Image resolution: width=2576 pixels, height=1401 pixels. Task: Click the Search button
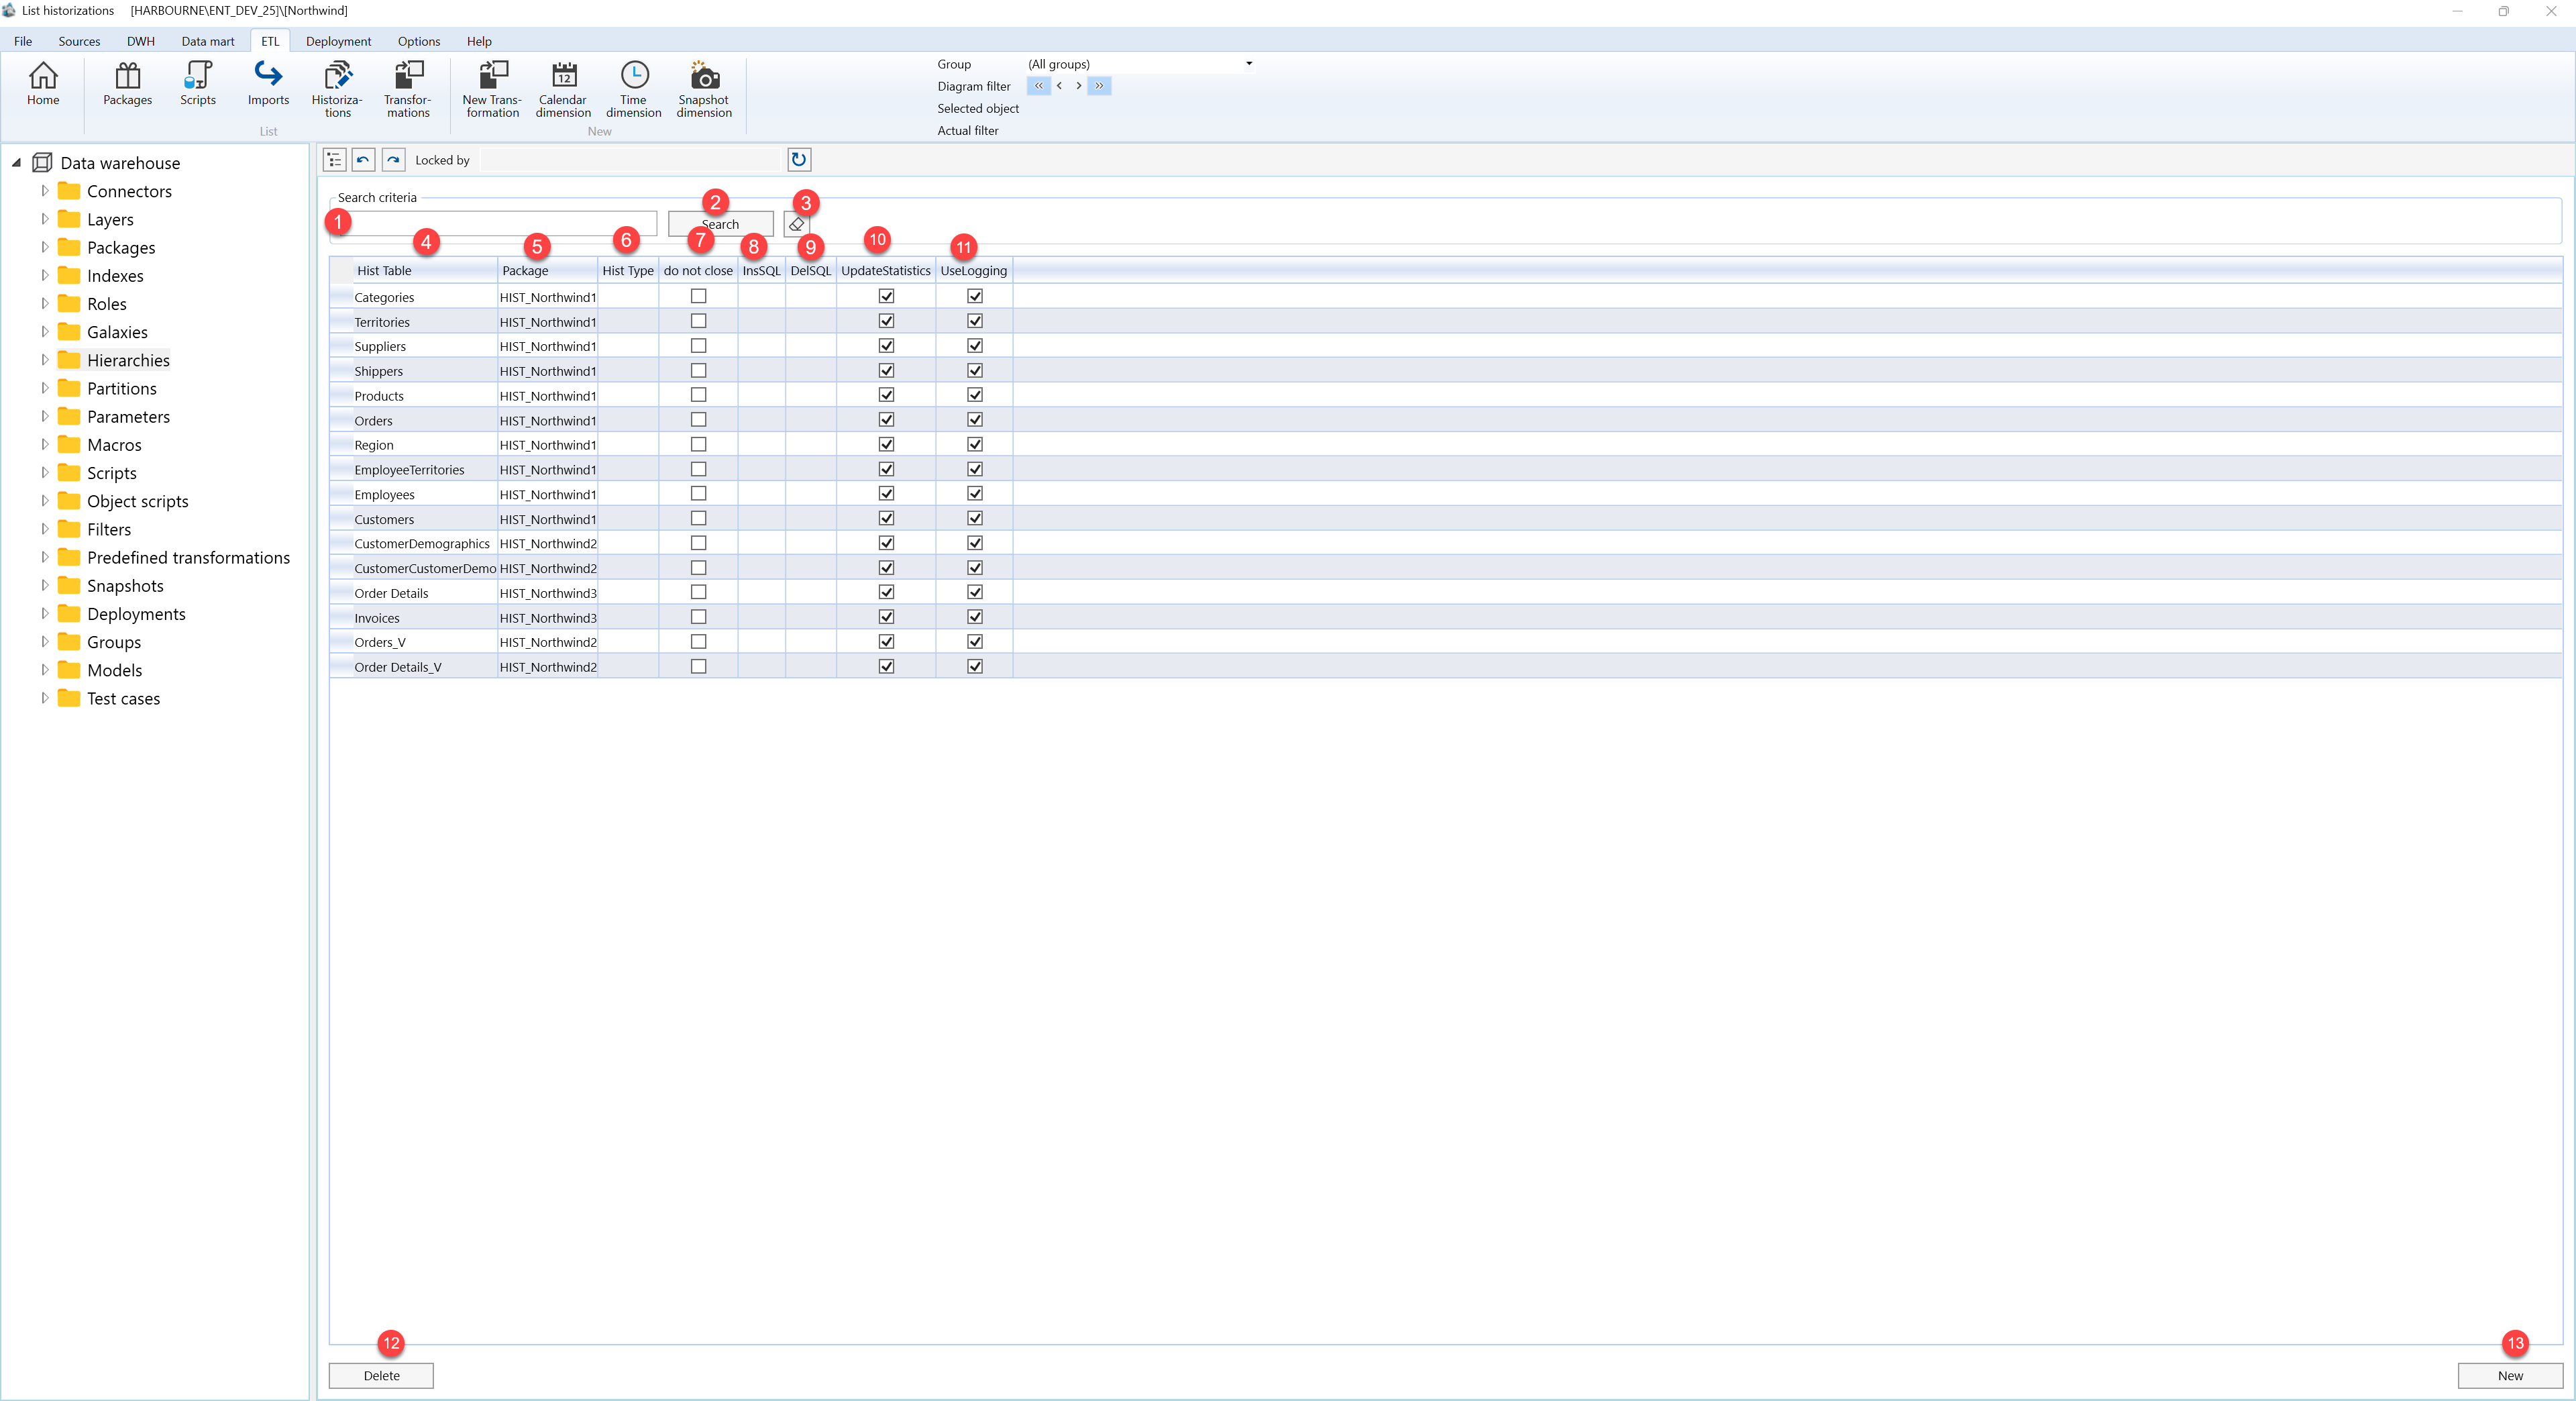[x=721, y=224]
